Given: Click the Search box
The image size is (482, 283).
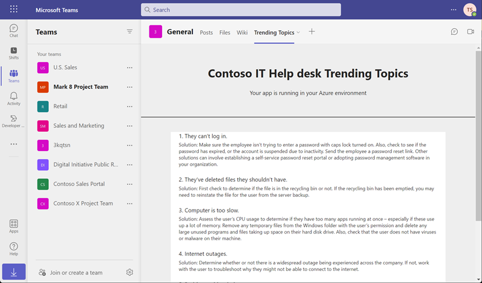Looking at the screenshot, I should (x=241, y=10).
